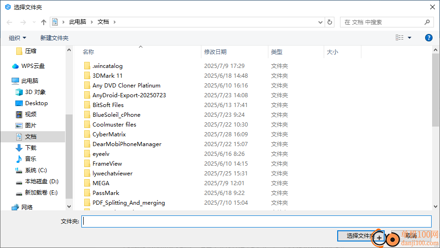Open 视频 in navigation pane
Screen dimensions: 440x248
click(x=30, y=114)
